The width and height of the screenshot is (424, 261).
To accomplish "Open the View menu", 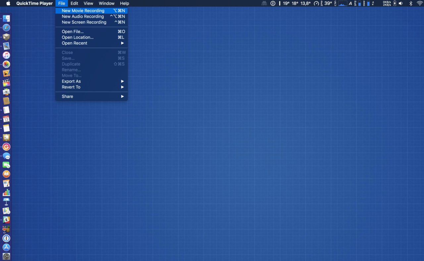I will click(x=88, y=3).
